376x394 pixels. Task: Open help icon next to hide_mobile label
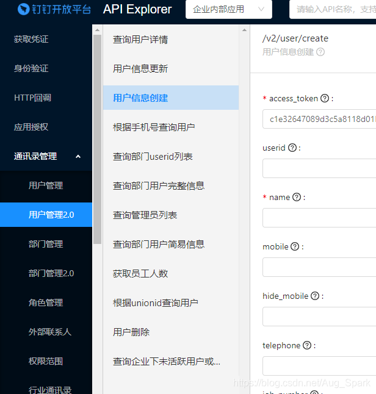click(315, 296)
